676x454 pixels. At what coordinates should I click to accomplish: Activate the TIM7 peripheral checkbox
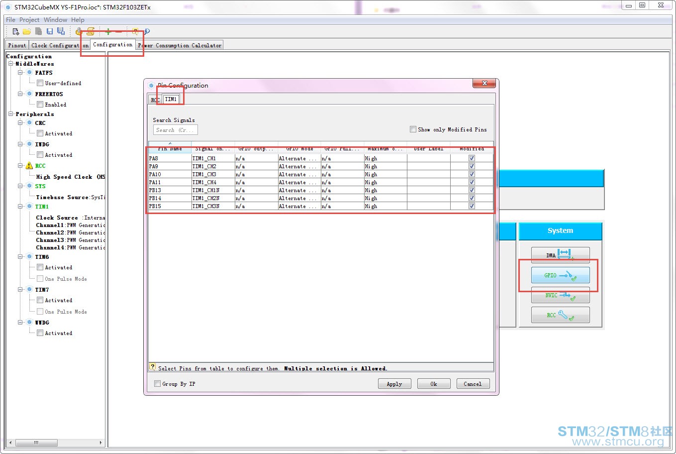(40, 300)
